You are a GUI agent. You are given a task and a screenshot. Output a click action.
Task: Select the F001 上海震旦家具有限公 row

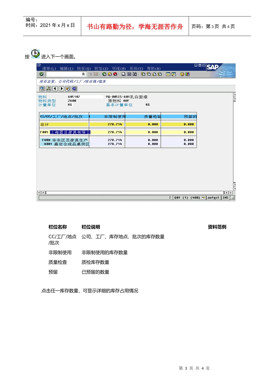pos(65,132)
